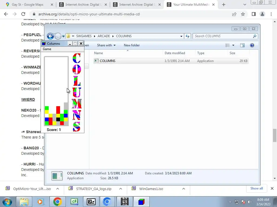Open OptiMicro iso download options chevron
Screen dimensions: 277x207
[58, 189]
